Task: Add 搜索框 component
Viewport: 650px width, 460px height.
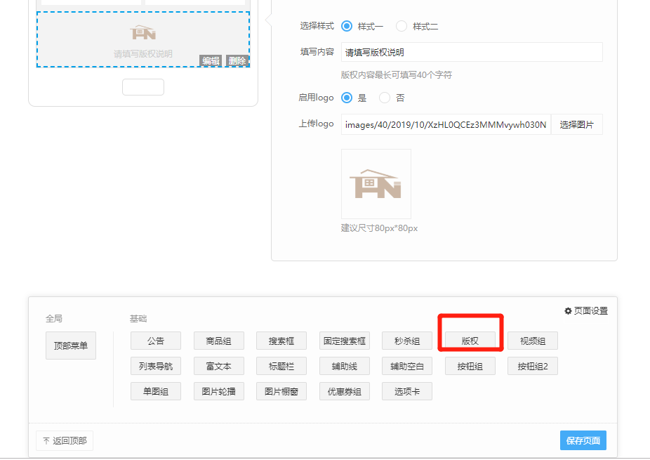Action: point(281,341)
